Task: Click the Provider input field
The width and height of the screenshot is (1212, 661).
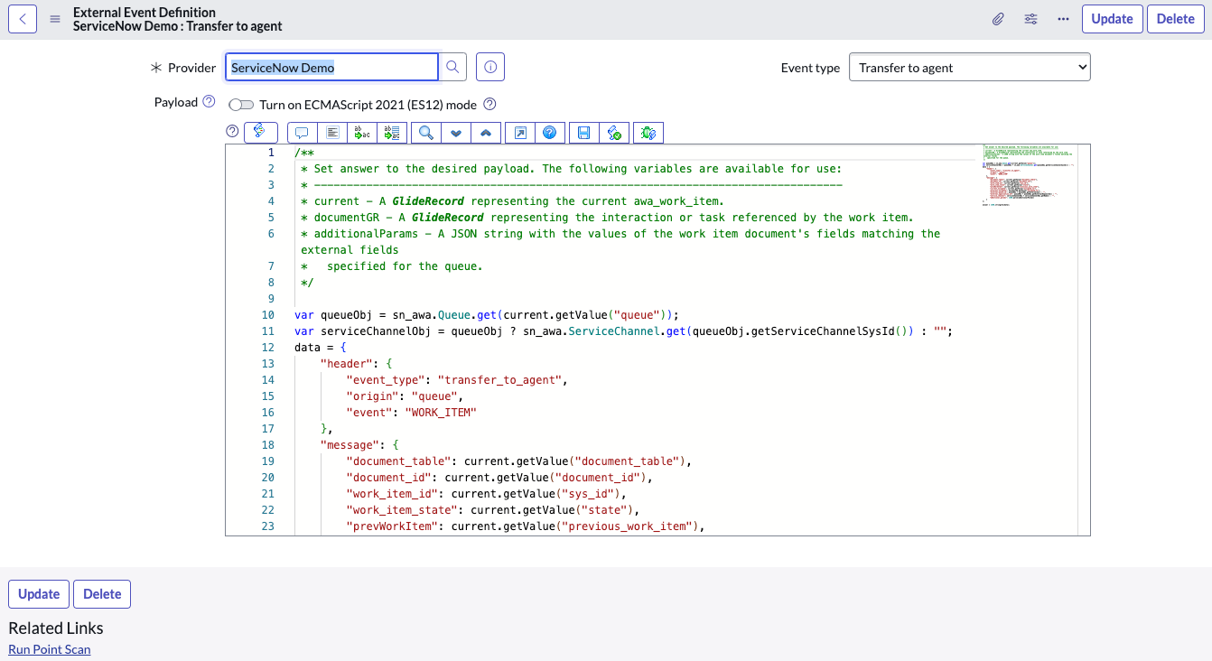Action: click(x=331, y=67)
